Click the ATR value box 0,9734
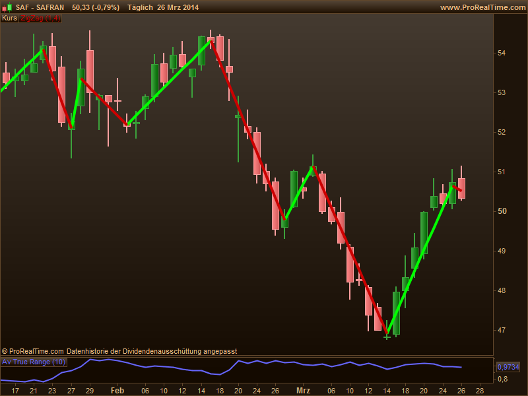 pos(508,367)
